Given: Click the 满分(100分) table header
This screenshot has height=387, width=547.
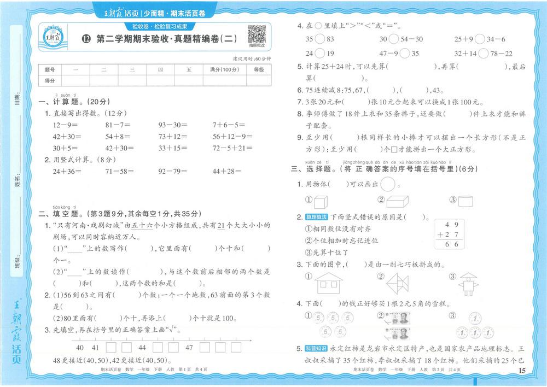Looking at the screenshot, I should (x=225, y=70).
